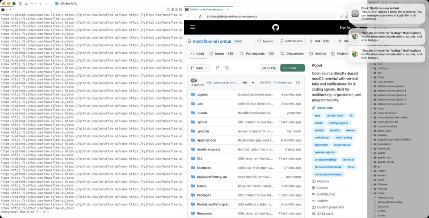Open the Discussions tab
Image resolution: width=429 pixels, height=218 pixels.
tap(292, 54)
